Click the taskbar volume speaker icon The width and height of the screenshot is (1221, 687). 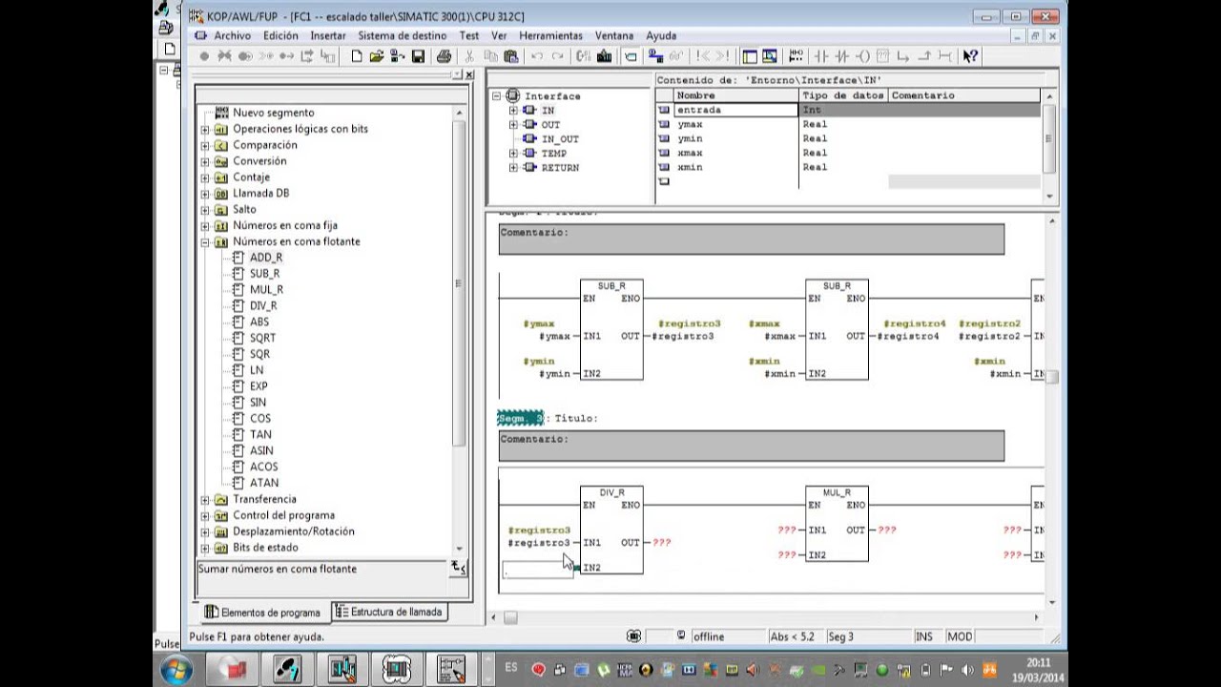pyautogui.click(x=967, y=670)
